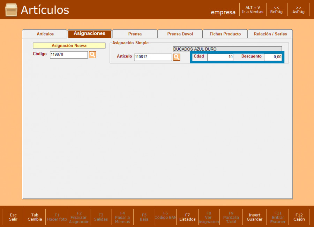The image size is (314, 227).
Task: Save with the Insert Guardar button
Action: [x=254, y=217]
